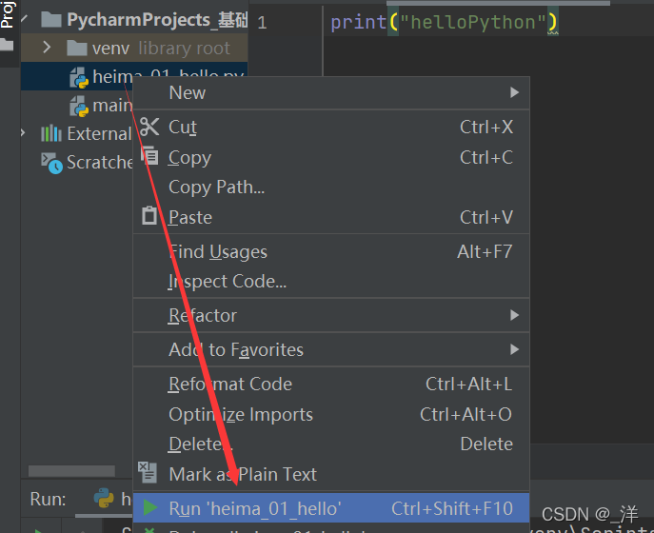Viewport: 654px width, 533px height.
Task: Click the Mark as Plain Text icon
Action: [x=148, y=472]
